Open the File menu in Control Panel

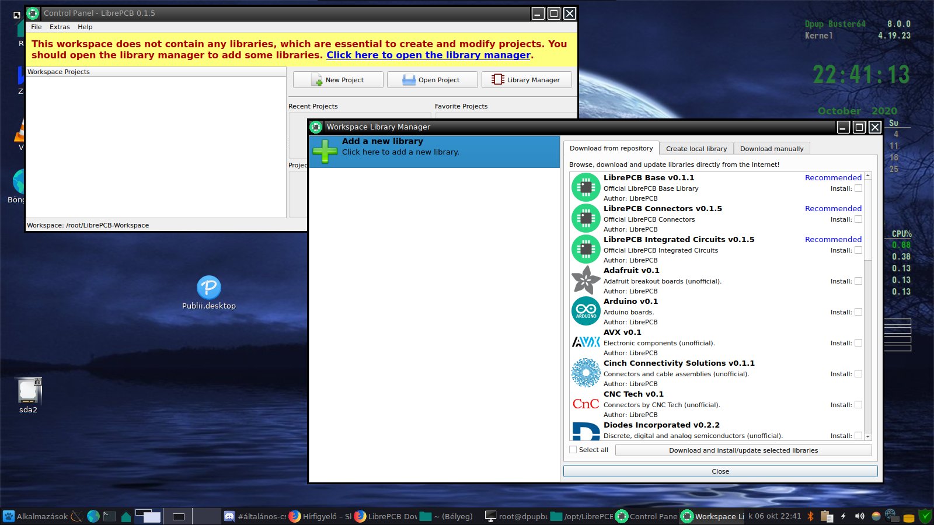[x=36, y=27]
